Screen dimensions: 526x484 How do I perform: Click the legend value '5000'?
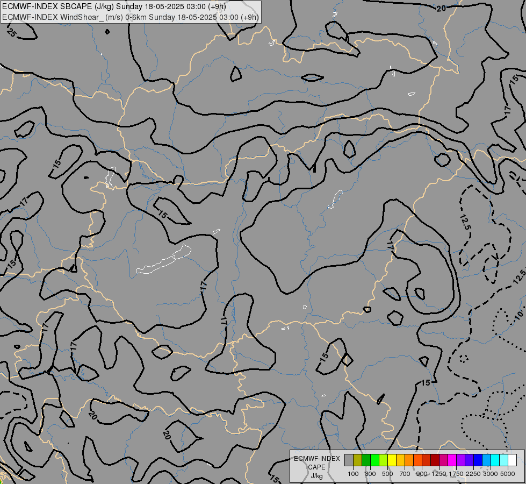(508, 474)
